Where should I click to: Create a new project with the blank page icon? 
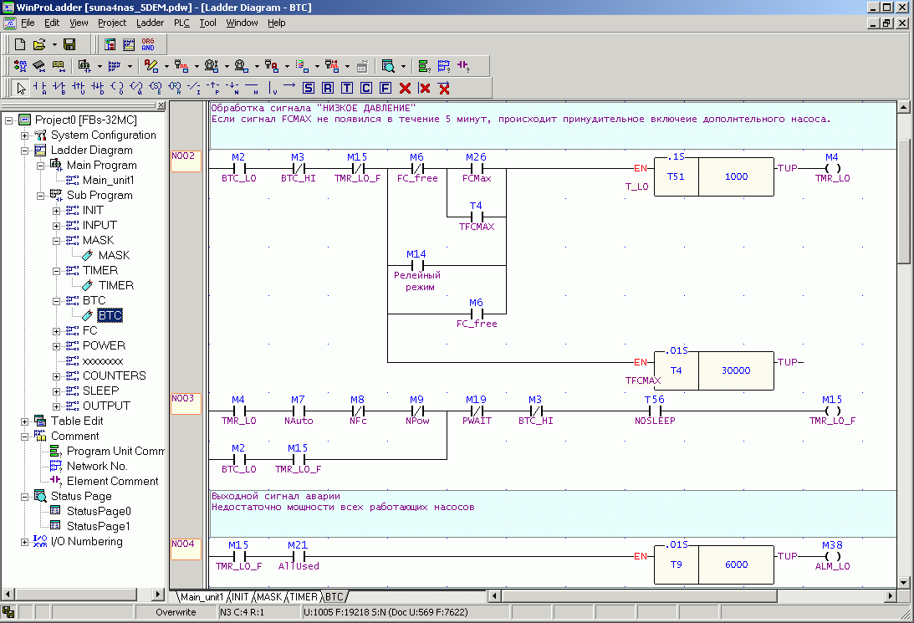point(20,44)
